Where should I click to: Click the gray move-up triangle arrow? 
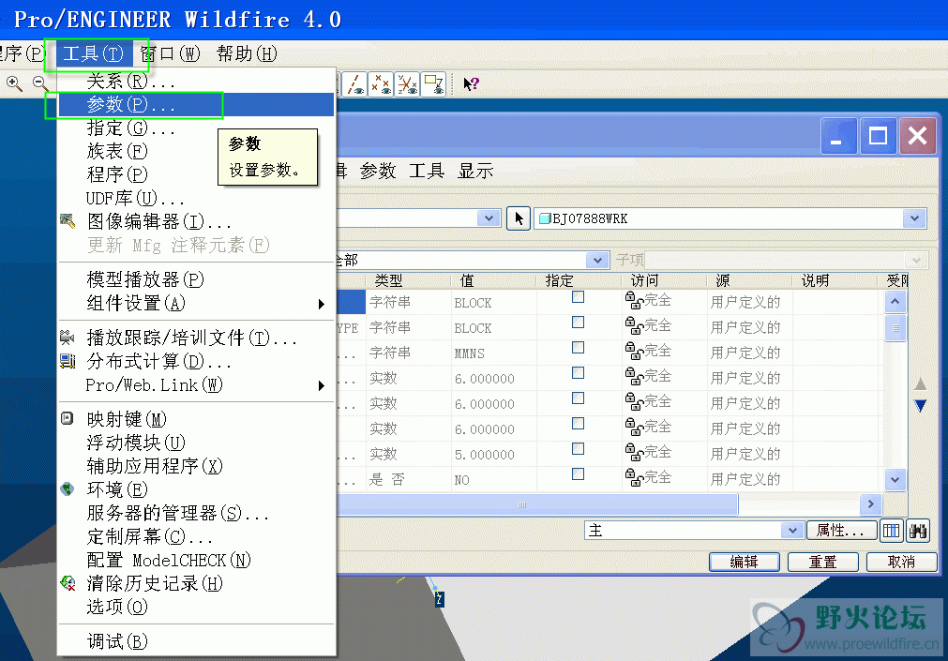click(x=920, y=383)
